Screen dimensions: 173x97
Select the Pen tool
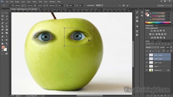pos(2,37)
